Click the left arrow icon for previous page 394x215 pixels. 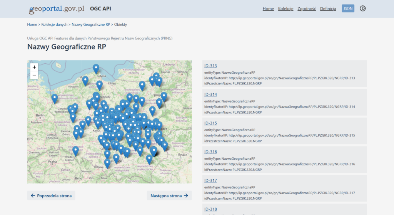pos(33,196)
